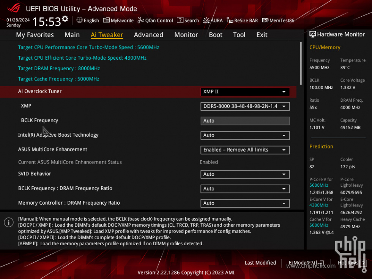This screenshot has height=279, width=372.
Task: Click the settings list vertical scrollbar
Action: 301,63
